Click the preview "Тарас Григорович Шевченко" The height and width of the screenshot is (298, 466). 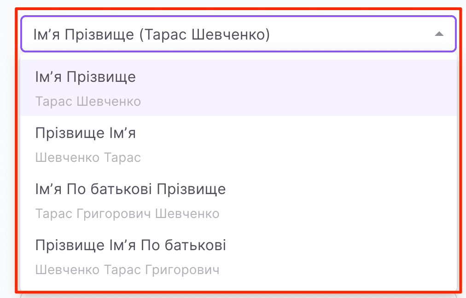128,213
